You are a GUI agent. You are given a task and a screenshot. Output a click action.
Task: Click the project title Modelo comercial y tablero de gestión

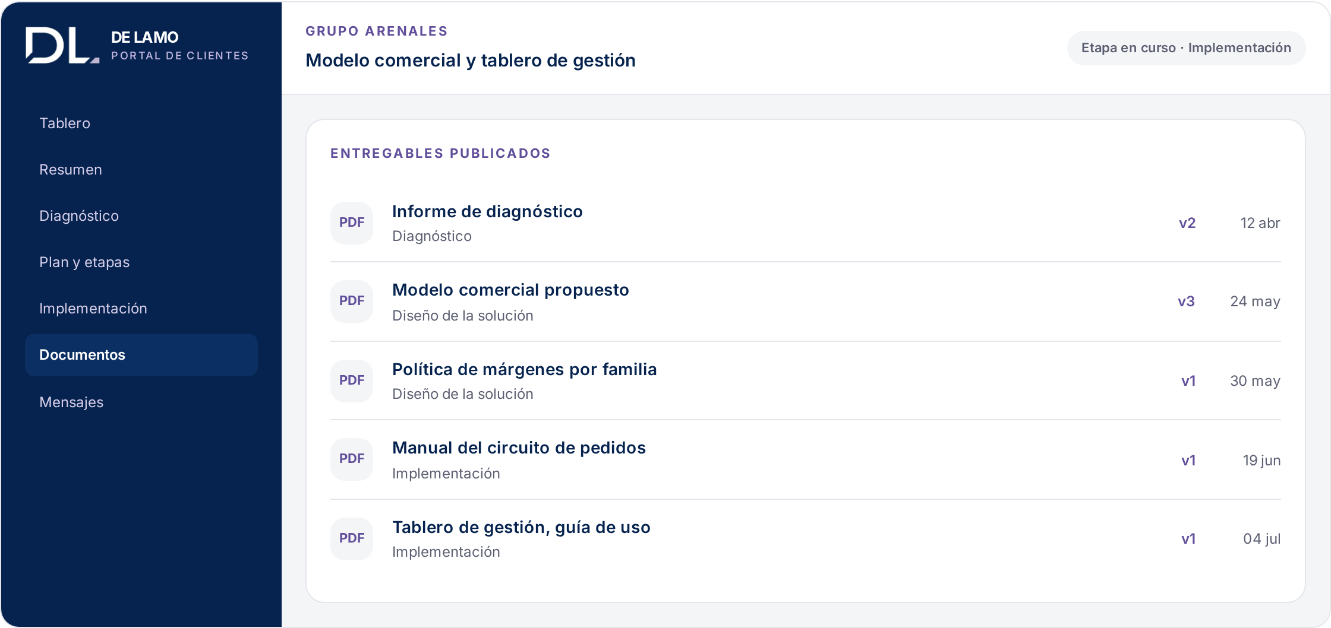point(471,61)
